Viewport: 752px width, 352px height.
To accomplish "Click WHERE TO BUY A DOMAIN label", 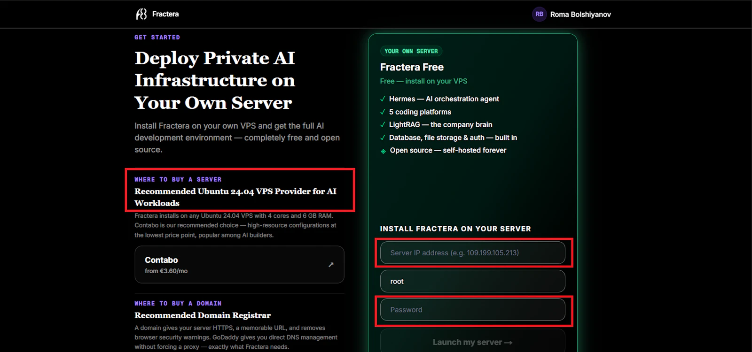I will [x=178, y=303].
